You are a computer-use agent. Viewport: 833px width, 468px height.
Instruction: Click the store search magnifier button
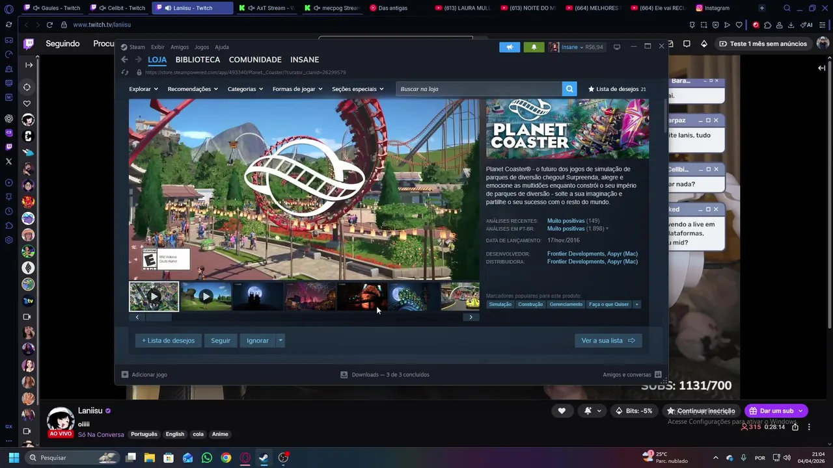(569, 89)
